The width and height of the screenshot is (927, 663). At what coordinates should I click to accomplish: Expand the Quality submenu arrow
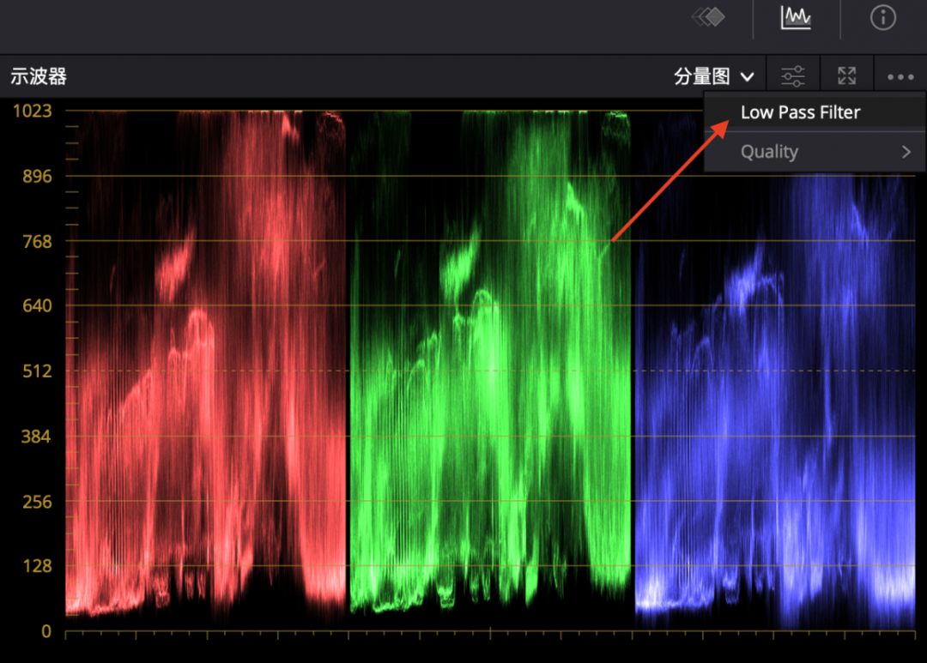click(906, 152)
